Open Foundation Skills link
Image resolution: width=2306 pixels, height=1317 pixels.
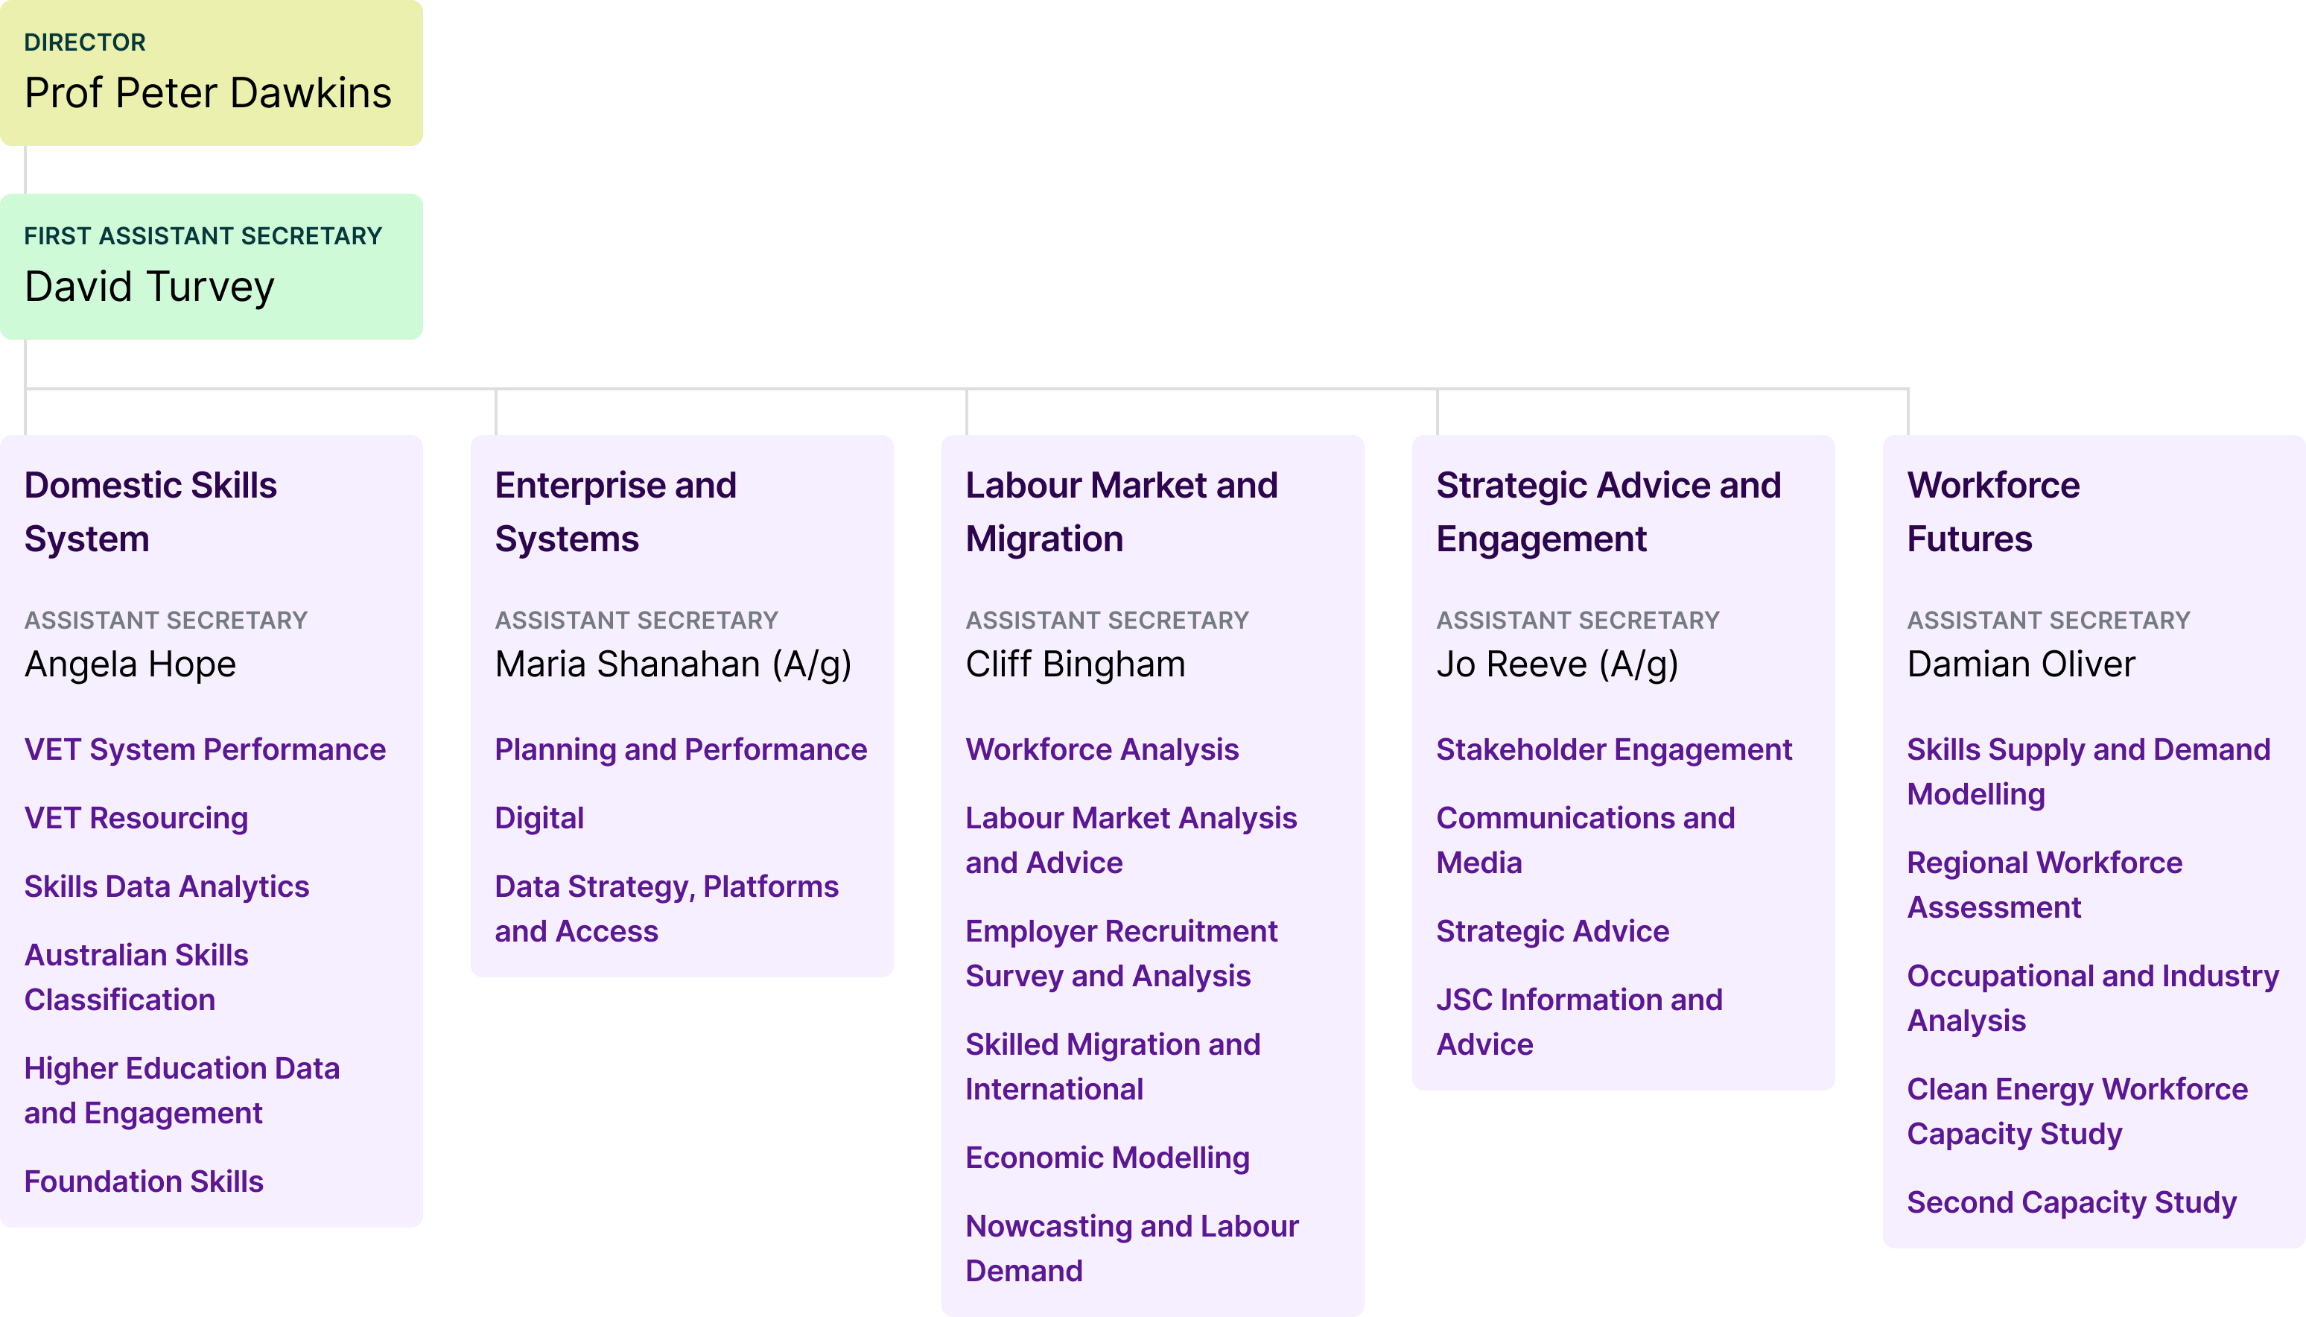pyautogui.click(x=144, y=1181)
